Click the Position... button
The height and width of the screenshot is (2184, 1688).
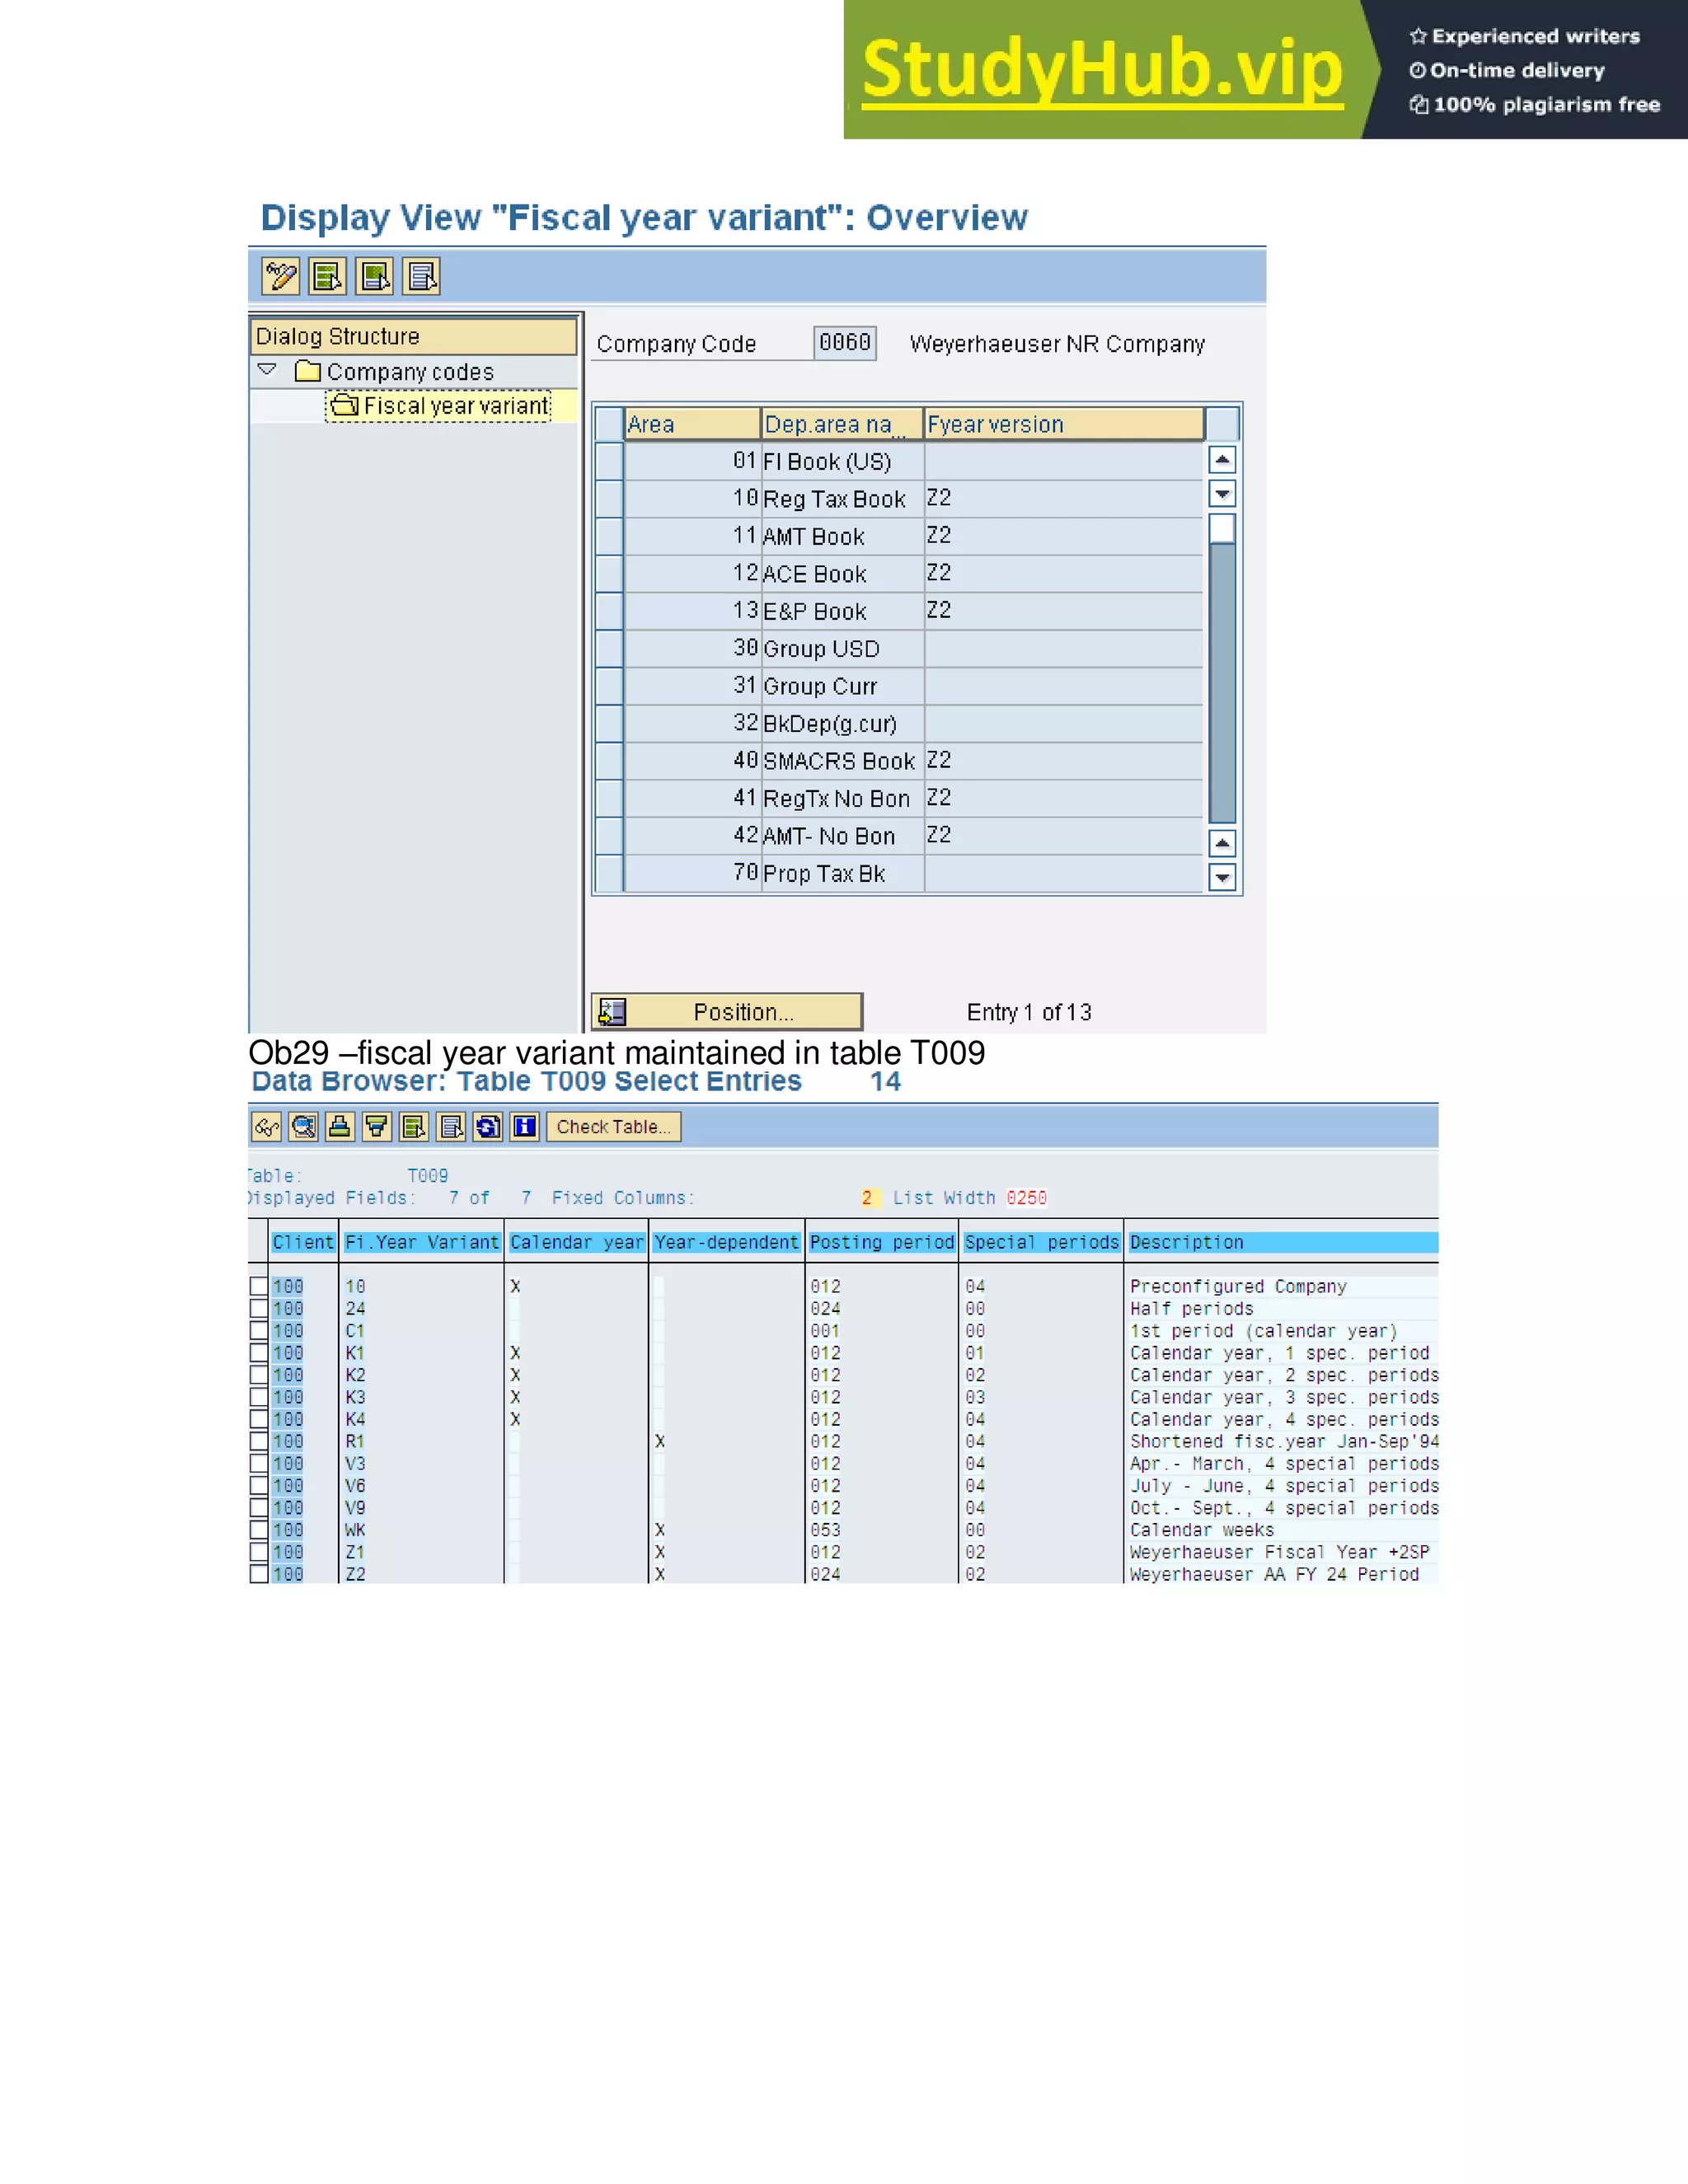[x=727, y=1012]
